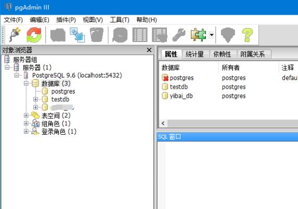This screenshot has height=209, width=298.
Task: Select the 服务器 (1) tree item
Action: point(37,68)
